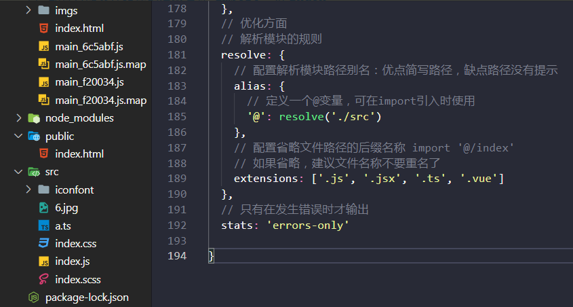Viewport: 573px width, 307px height.
Task: Click the Sass icon of index.scss
Action: coord(44,279)
